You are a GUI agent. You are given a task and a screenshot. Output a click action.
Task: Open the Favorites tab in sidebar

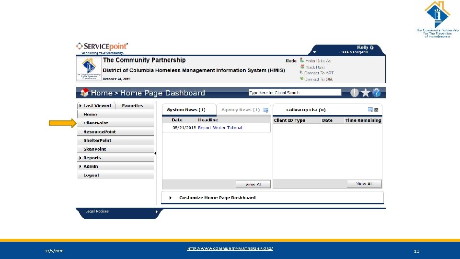tap(133, 106)
